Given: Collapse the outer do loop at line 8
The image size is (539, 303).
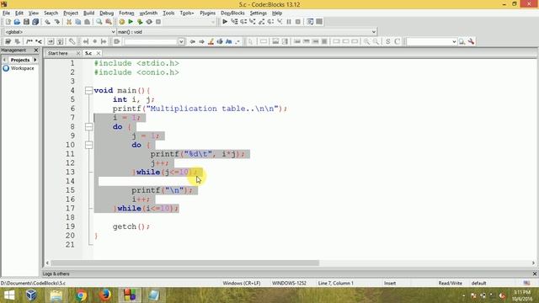Looking at the screenshot, I should 88,127.
